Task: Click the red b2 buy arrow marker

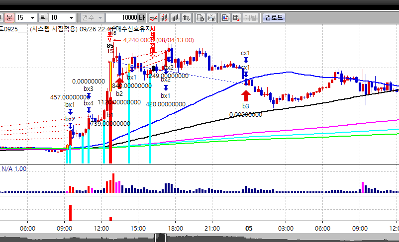Action: [x=119, y=82]
